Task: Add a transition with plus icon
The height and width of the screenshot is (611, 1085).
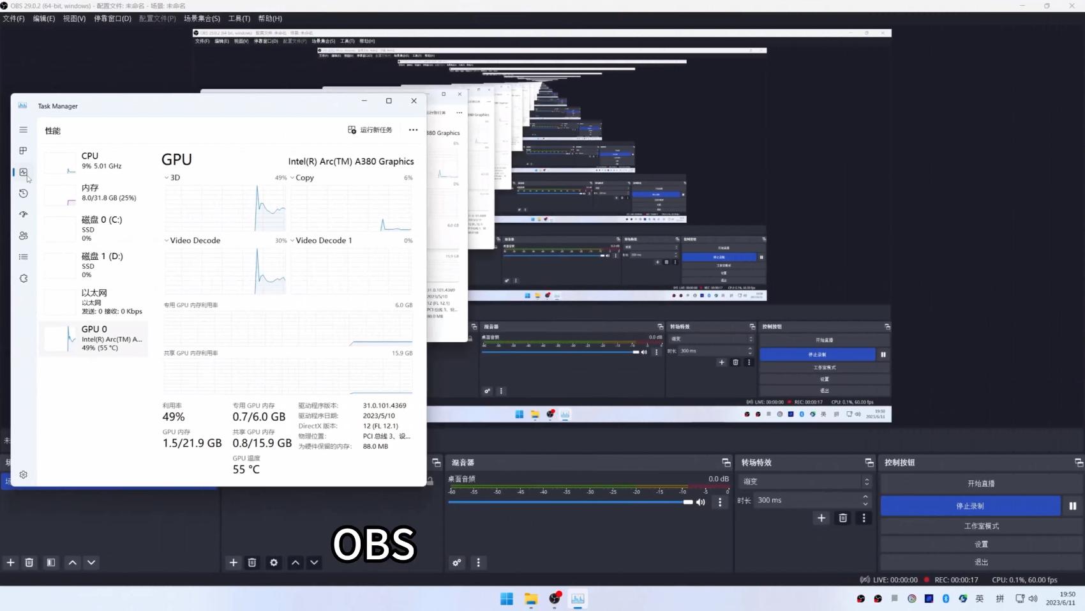Action: pyautogui.click(x=821, y=518)
